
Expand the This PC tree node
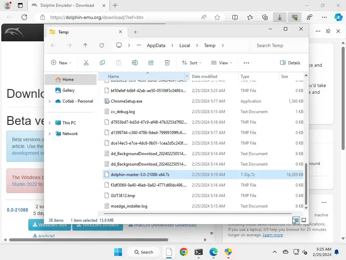pos(49,123)
